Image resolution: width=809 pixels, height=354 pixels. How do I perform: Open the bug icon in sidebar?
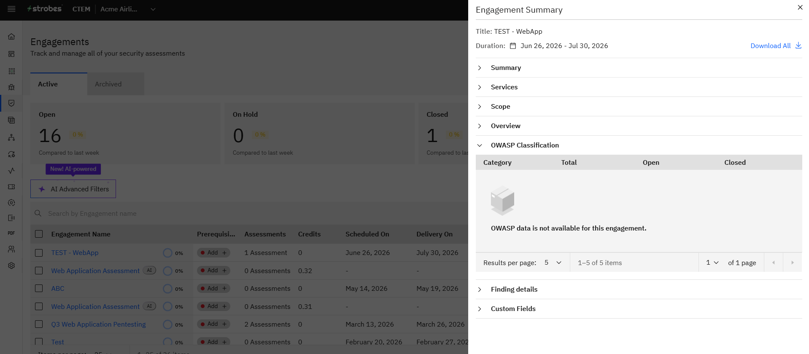(11, 87)
